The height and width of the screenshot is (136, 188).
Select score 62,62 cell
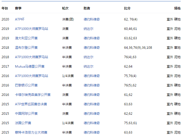128,114
